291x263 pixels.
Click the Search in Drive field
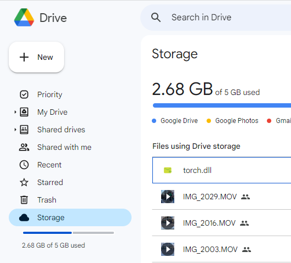(215, 18)
